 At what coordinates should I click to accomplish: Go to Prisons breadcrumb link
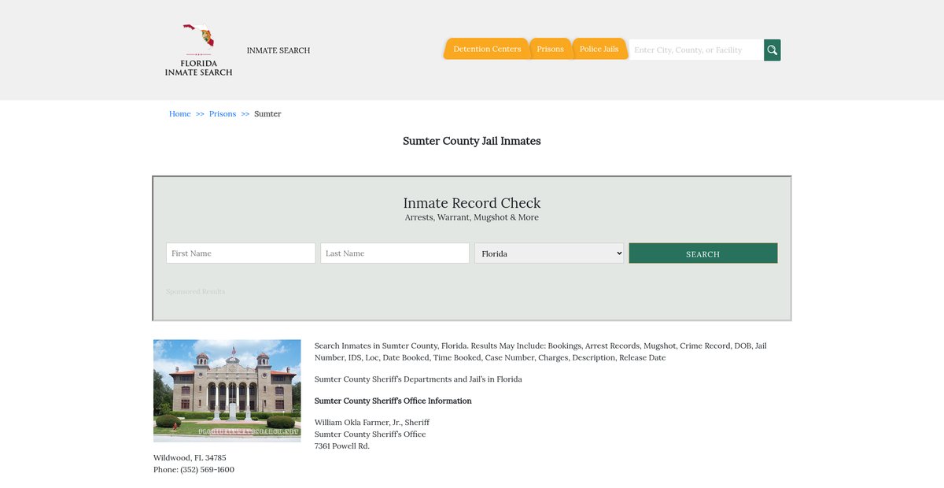(223, 114)
